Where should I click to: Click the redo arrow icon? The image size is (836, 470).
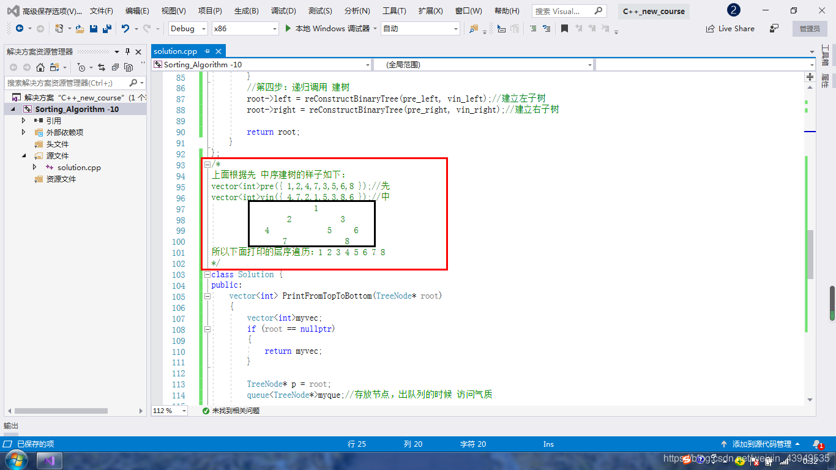(147, 29)
